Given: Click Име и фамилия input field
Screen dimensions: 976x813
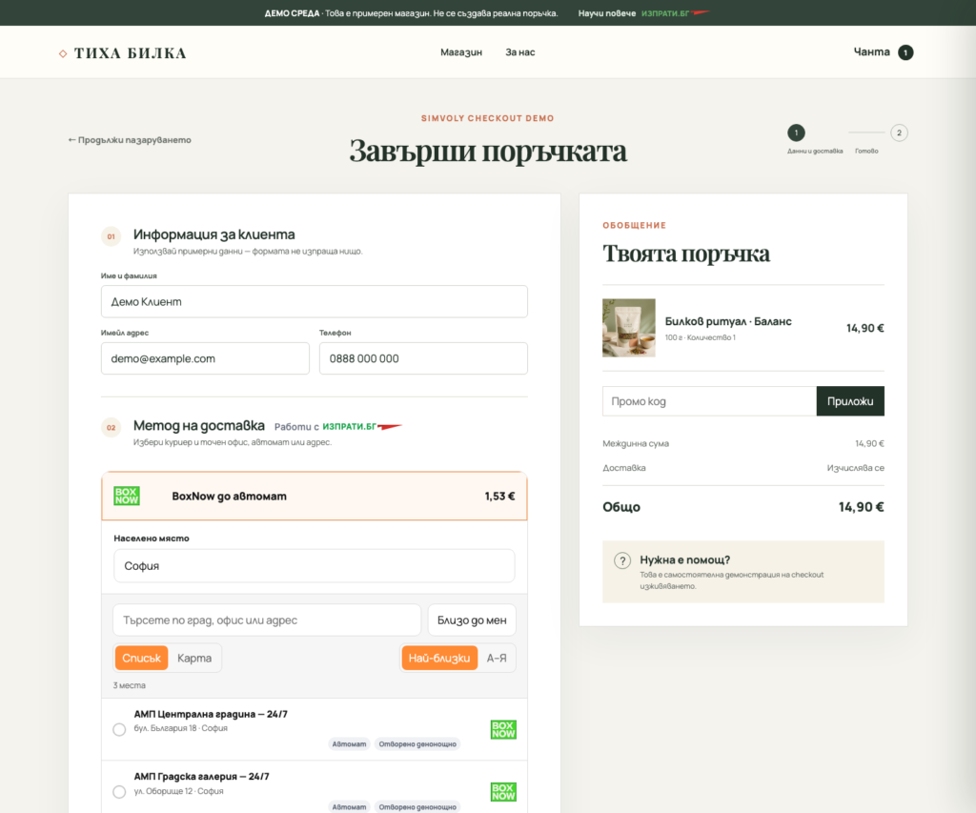Looking at the screenshot, I should point(315,302).
